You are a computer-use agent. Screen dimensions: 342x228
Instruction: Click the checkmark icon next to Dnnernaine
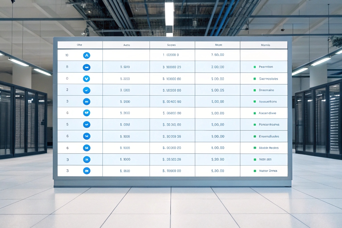coord(86,90)
